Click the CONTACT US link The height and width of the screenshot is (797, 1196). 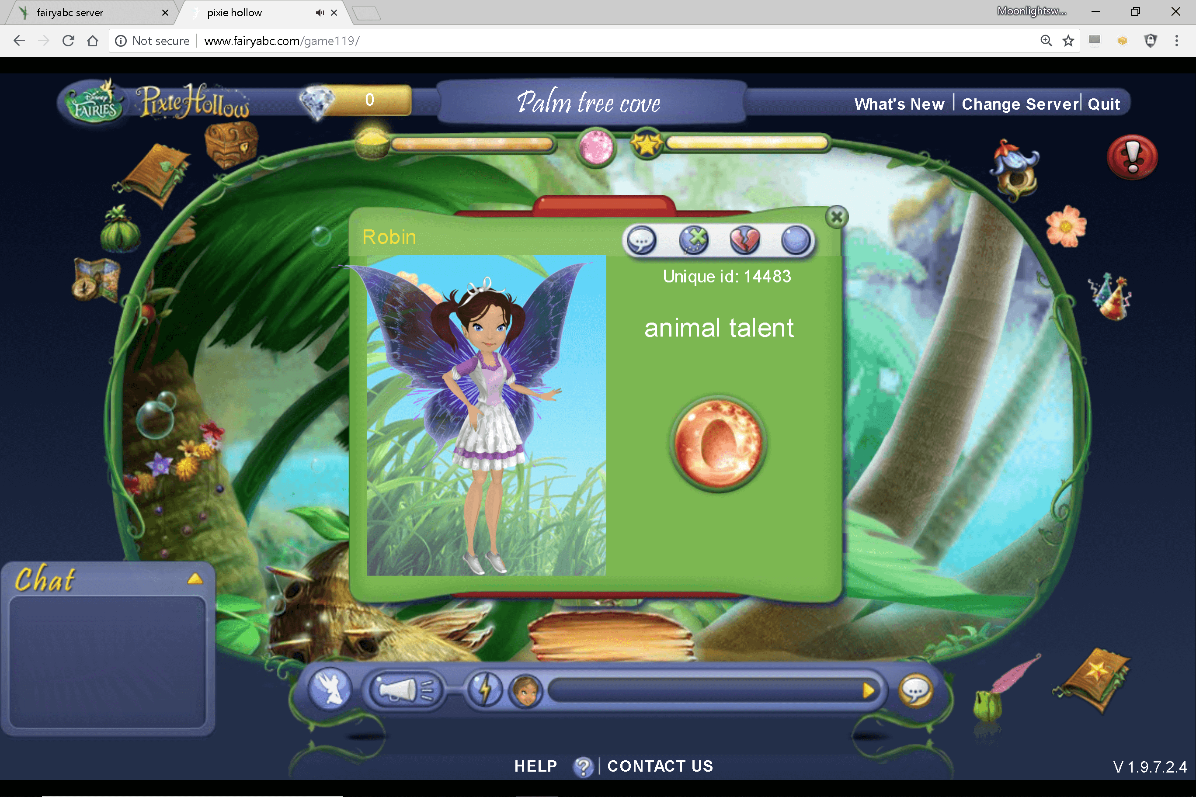(x=660, y=766)
